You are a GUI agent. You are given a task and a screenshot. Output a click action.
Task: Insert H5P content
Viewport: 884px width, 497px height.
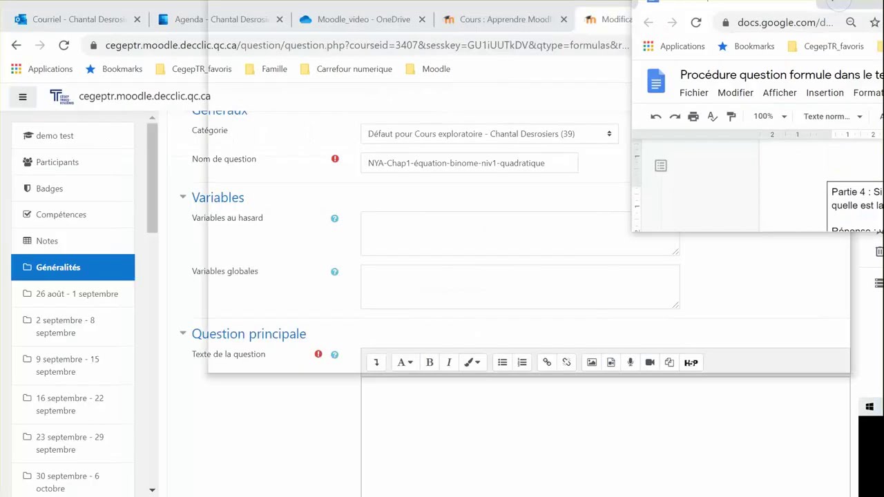(x=691, y=362)
